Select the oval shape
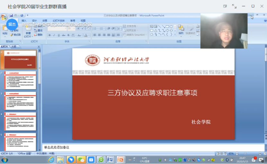Image resolution: width=267 pixels, height=164 pixels. point(171,26)
